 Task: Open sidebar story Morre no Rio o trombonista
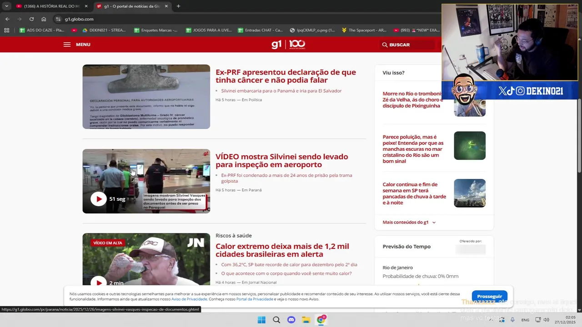point(412,99)
